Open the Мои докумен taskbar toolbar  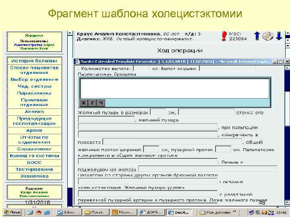[x=215, y=213]
